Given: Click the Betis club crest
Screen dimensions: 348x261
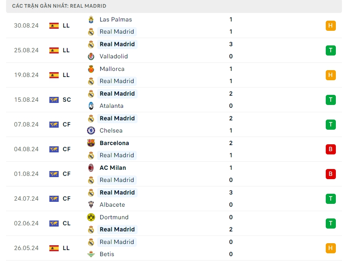Looking at the screenshot, I should [91, 254].
